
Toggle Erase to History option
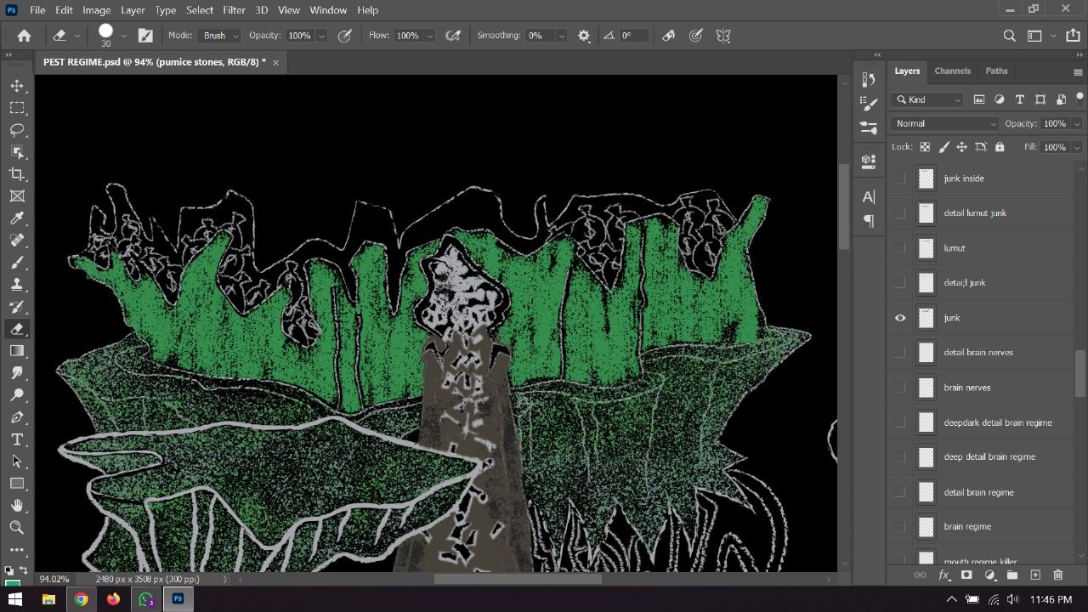coord(669,36)
